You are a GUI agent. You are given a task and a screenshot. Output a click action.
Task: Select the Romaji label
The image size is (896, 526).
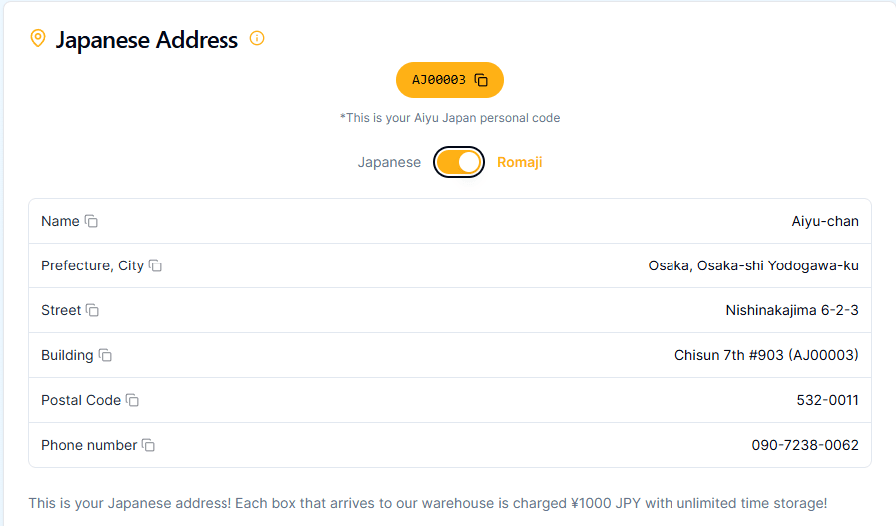pyautogui.click(x=519, y=162)
